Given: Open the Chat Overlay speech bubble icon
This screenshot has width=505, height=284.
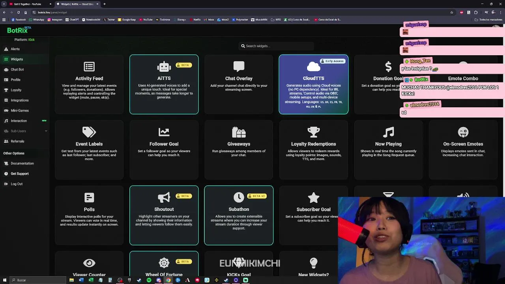Looking at the screenshot, I should coord(239,67).
